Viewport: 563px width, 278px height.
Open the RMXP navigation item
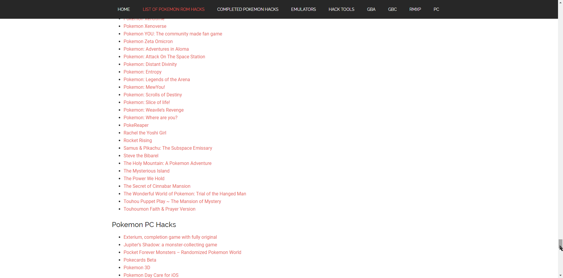[415, 9]
